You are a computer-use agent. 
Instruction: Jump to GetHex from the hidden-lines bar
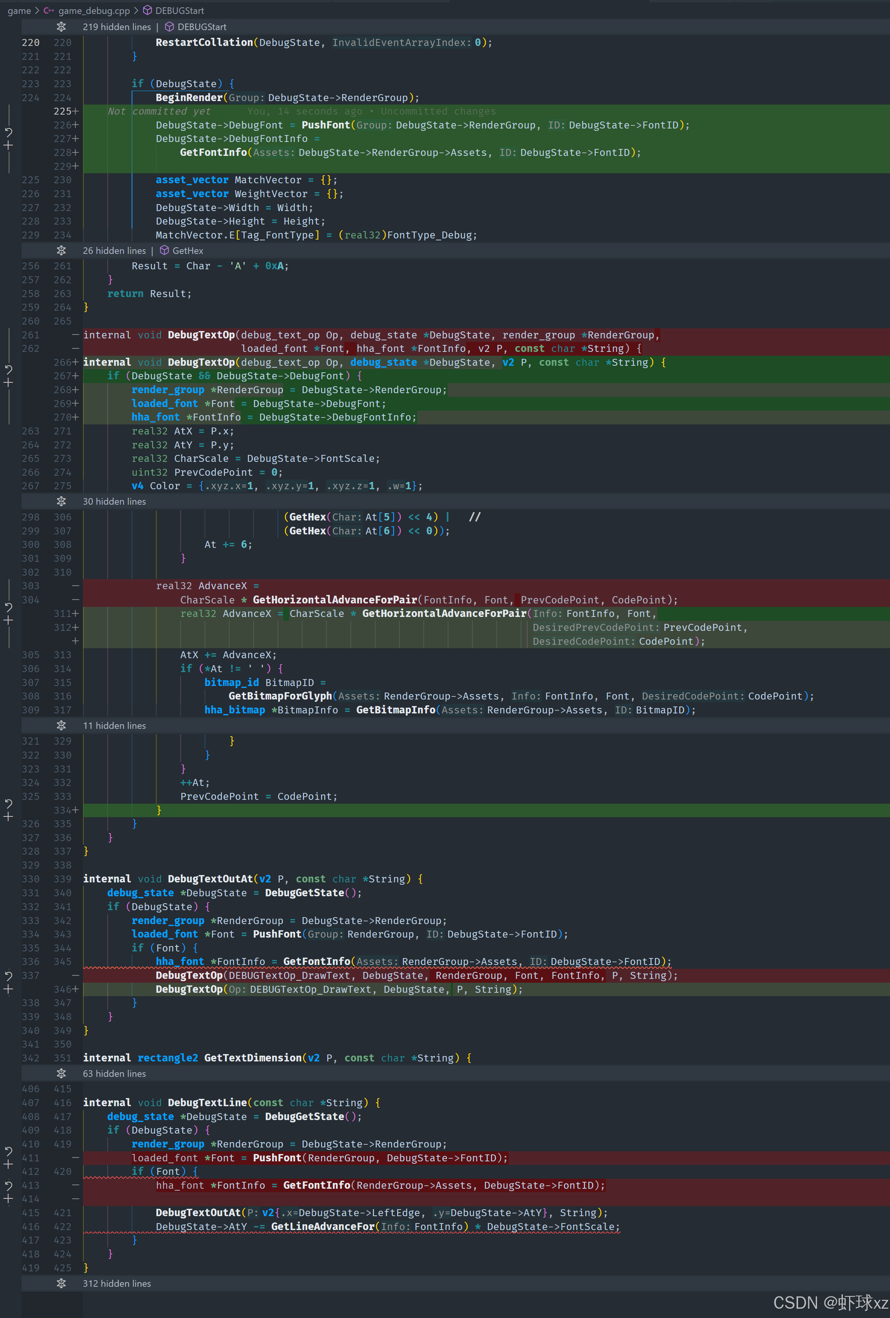[x=188, y=250]
